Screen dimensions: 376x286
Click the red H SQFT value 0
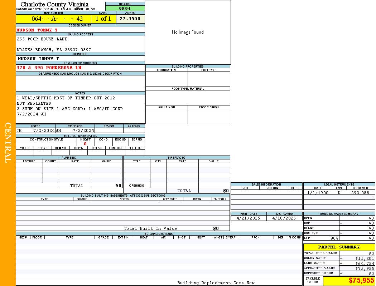click(x=85, y=144)
